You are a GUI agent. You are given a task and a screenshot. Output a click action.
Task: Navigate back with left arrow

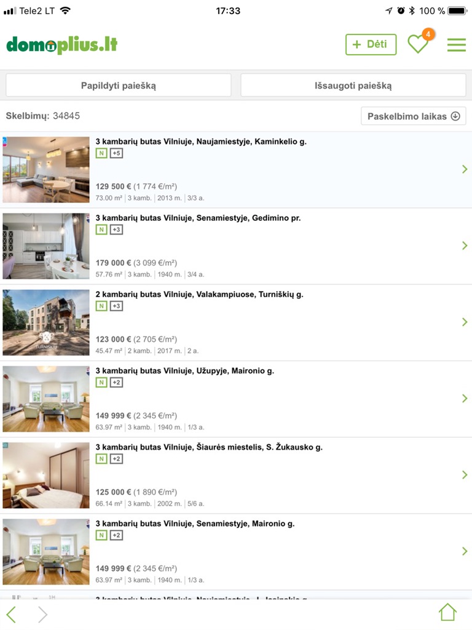pyautogui.click(x=12, y=614)
